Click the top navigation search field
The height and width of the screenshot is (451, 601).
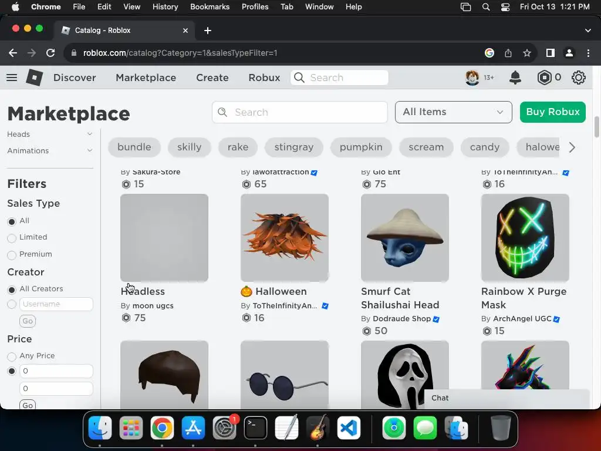tap(340, 78)
